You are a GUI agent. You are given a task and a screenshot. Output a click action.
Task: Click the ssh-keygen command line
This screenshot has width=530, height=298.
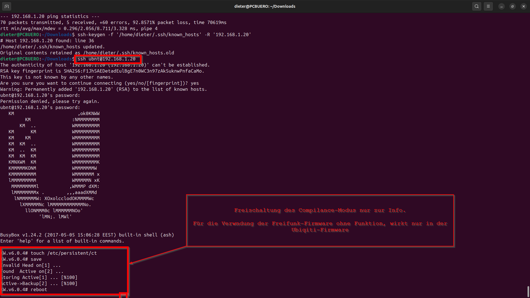coord(164,35)
